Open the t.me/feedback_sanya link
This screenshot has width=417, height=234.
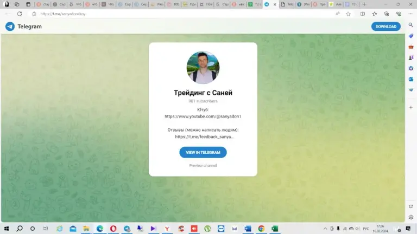(x=204, y=136)
